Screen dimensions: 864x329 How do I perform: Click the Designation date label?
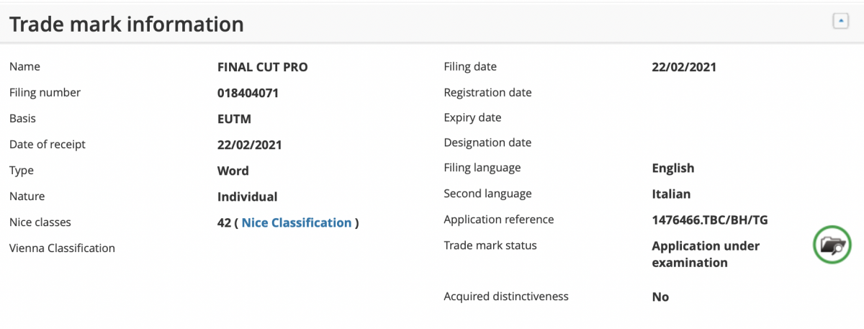(487, 143)
